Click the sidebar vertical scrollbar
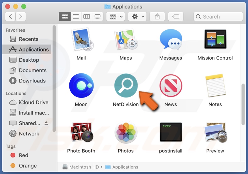Image resolution: width=248 pixels, height=174 pixels. click(54, 78)
